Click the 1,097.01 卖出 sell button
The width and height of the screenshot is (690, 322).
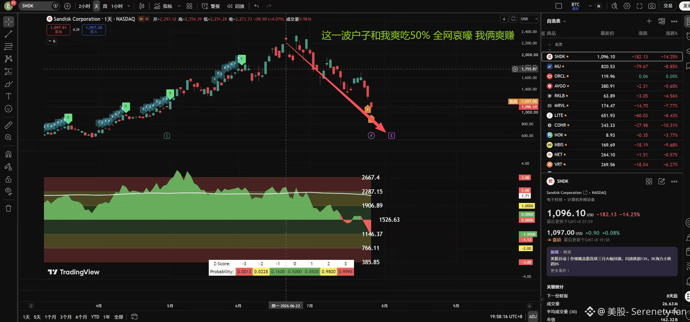(x=58, y=30)
